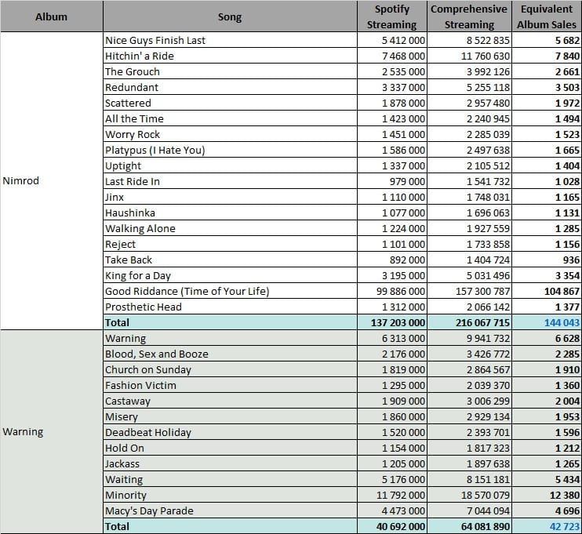This screenshot has width=582, height=534.
Task: Select the song Minority
Action: pos(230,495)
